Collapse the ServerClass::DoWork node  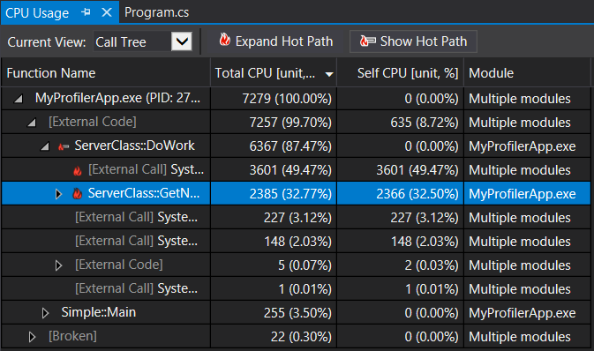[46, 146]
